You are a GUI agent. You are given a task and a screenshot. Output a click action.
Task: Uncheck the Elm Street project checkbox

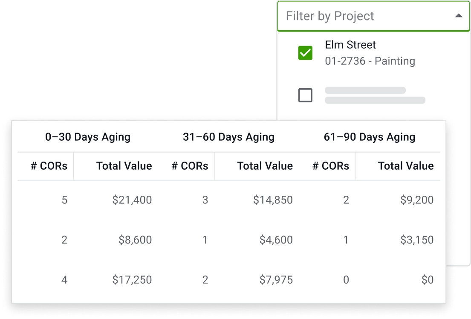tap(305, 53)
